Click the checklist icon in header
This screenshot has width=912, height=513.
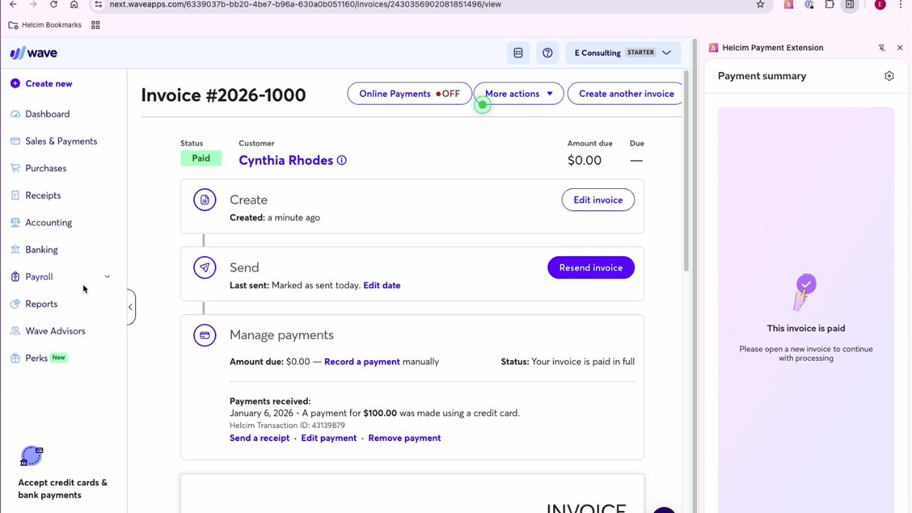pyautogui.click(x=518, y=53)
